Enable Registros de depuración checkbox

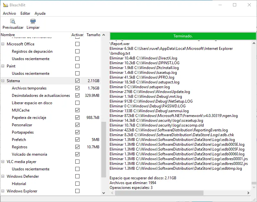(77, 51)
